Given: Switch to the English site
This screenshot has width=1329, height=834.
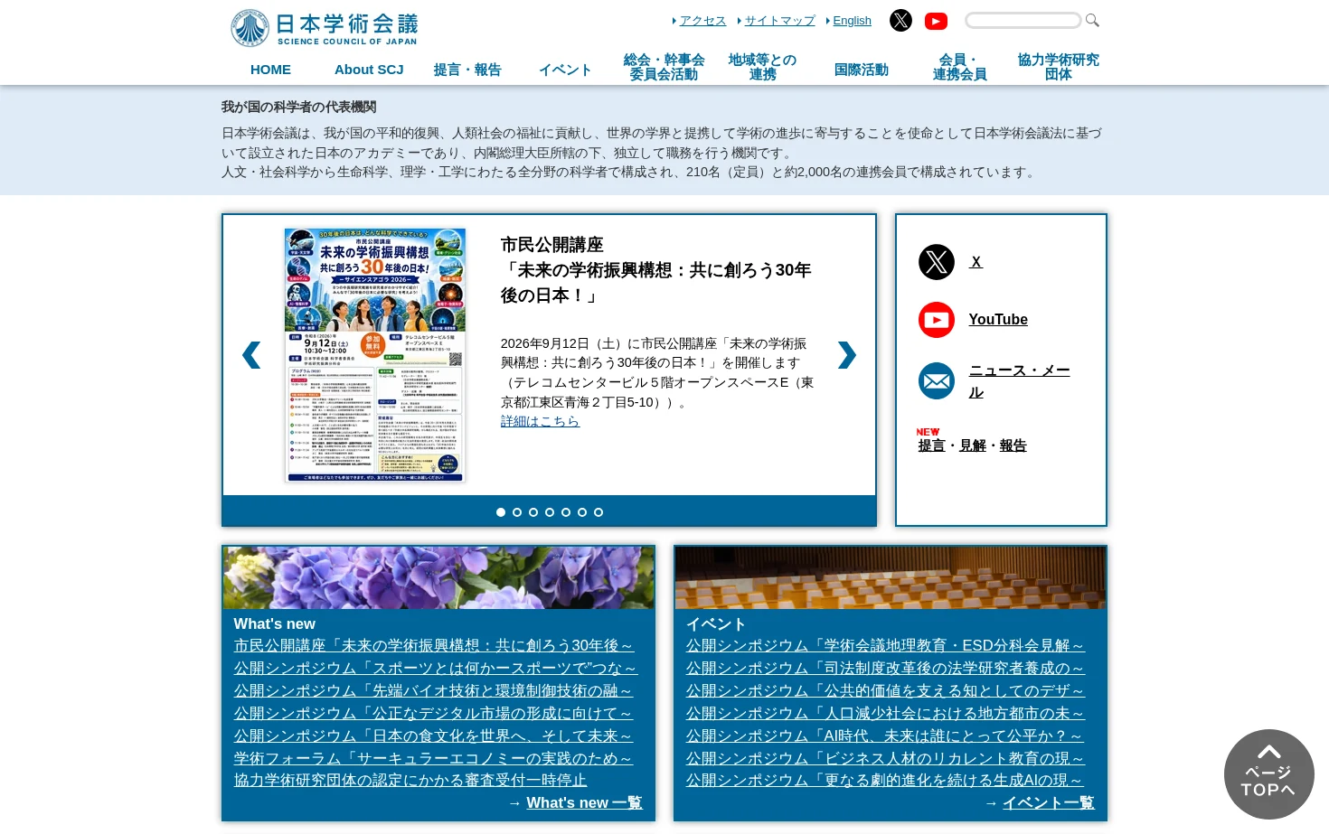Looking at the screenshot, I should click(852, 21).
